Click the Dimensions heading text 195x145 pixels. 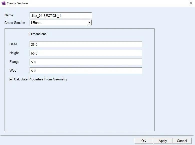point(38,34)
